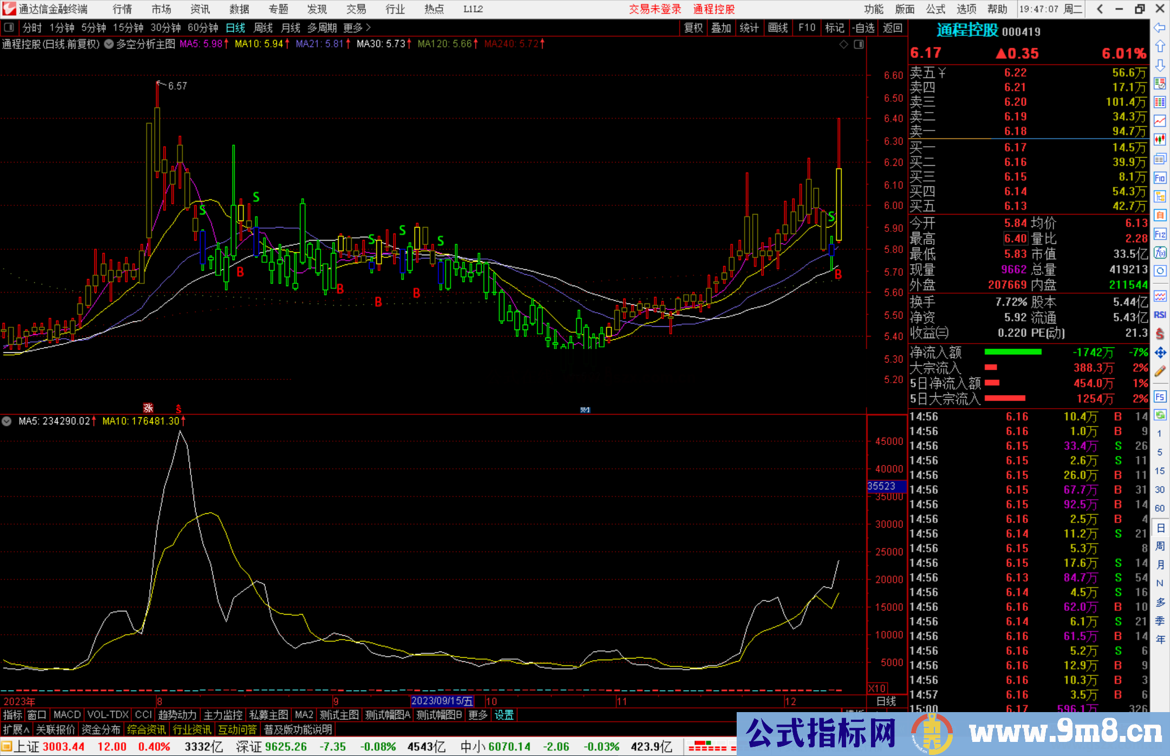The image size is (1170, 756).
Task: Toggle the panel icon left of 分时 tab
Action: [9, 28]
